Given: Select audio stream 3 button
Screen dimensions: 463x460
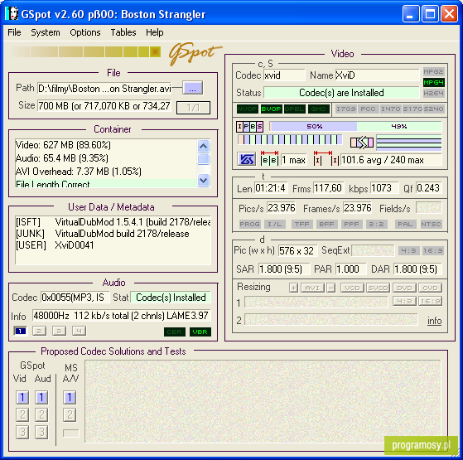Looking at the screenshot, I should coord(59,332).
